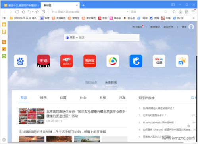Click the note icon next to the star
Screen dimensions: 198x144
(43, 12)
